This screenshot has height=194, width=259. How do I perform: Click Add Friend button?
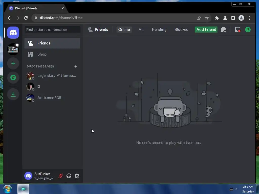(x=206, y=30)
